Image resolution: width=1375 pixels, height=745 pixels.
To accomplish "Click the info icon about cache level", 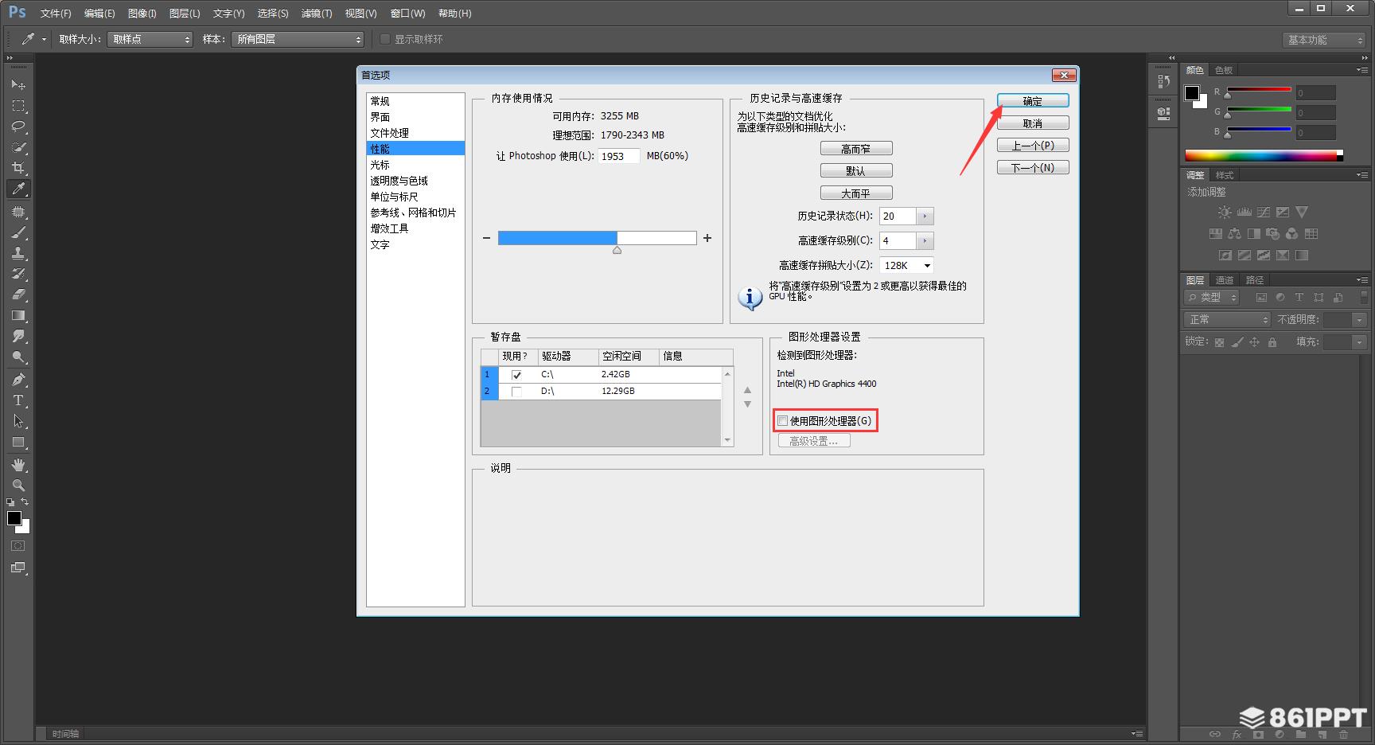I will tap(750, 298).
